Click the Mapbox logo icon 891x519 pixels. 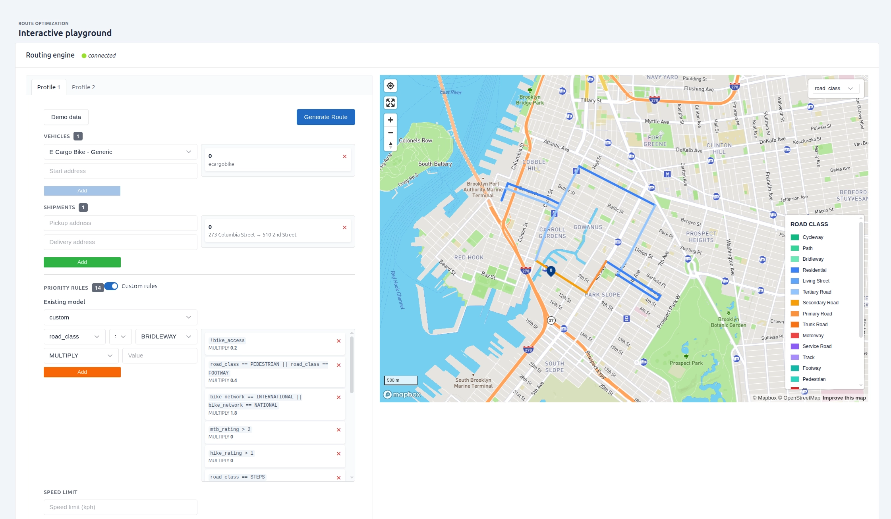point(388,394)
